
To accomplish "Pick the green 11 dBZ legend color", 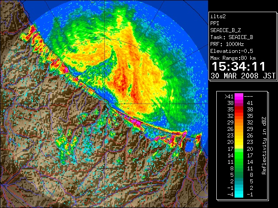I will (239, 162).
